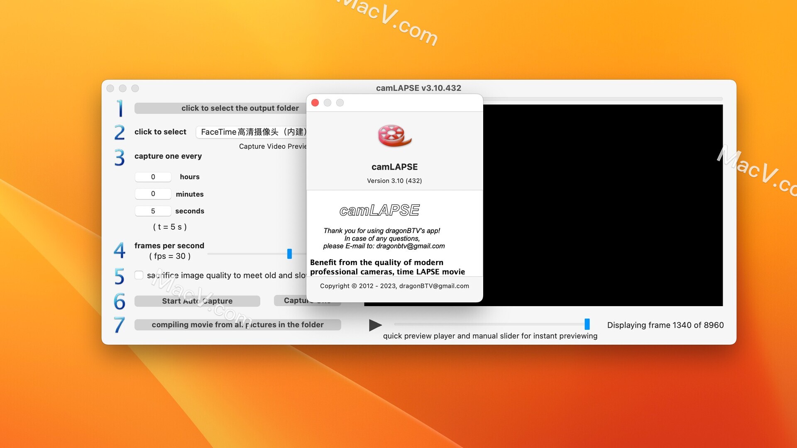Close the camLAPSE about dialog
797x448 pixels.
[315, 103]
